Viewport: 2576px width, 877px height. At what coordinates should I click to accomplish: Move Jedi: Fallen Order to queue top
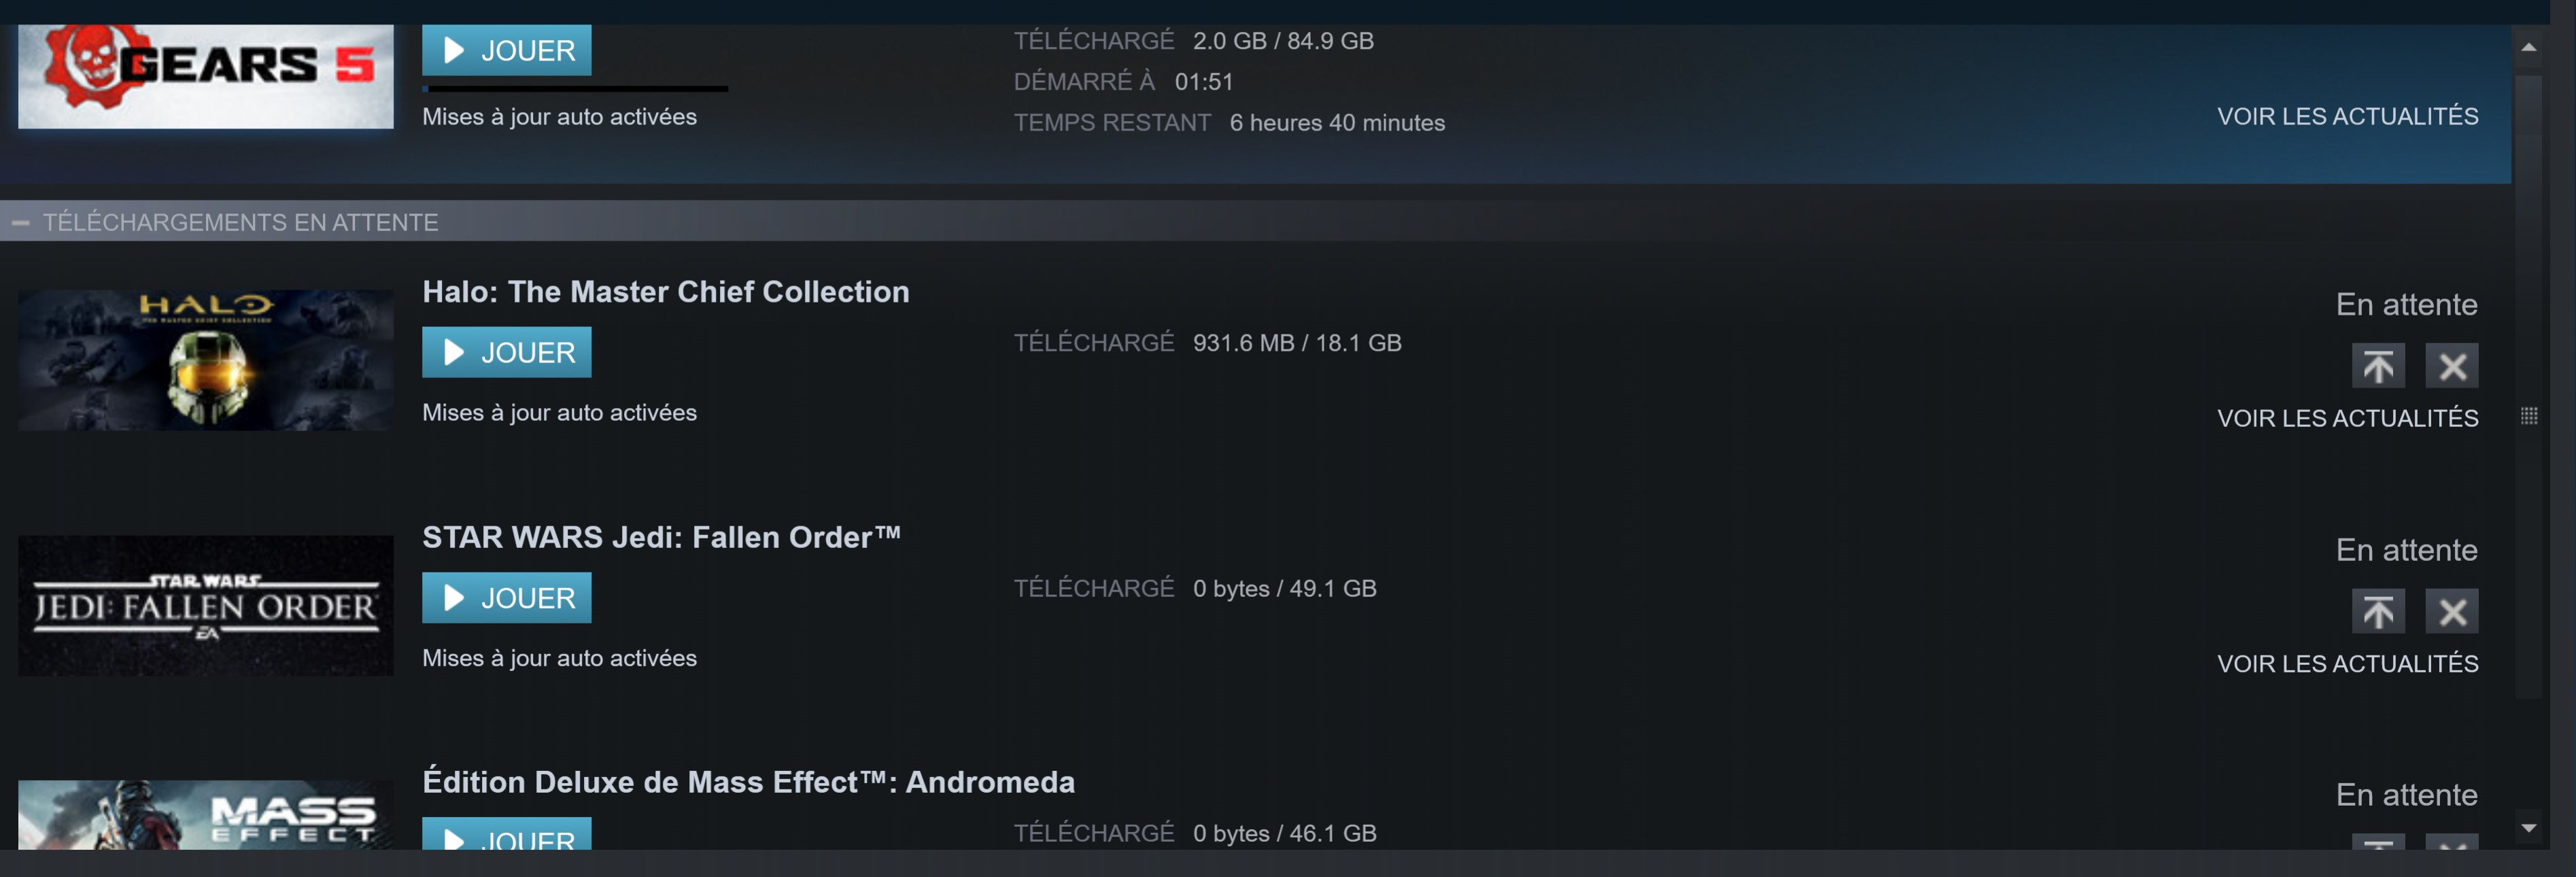[2377, 611]
